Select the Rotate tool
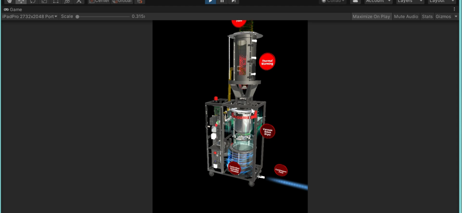Image resolution: width=462 pixels, height=213 pixels. [x=32, y=1]
